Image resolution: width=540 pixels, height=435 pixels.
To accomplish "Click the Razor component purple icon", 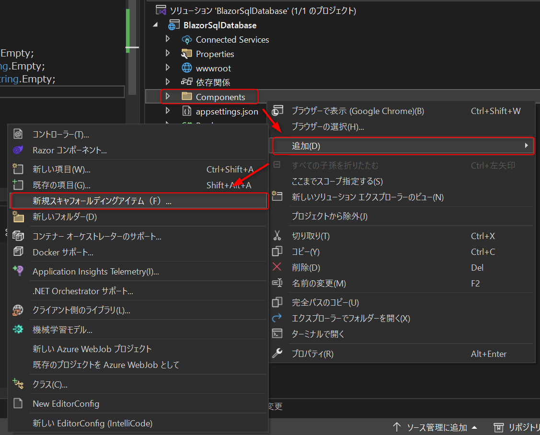I will 18,150.
